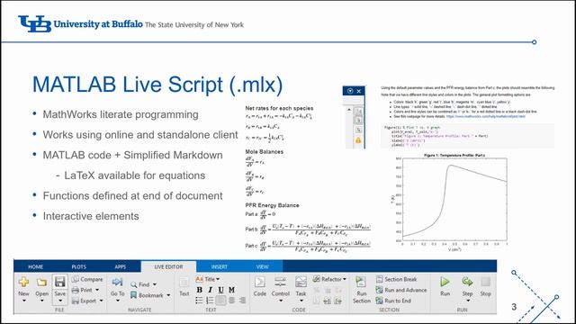Switch to the PLOTS tab
The width and height of the screenshot is (576, 324).
click(78, 266)
